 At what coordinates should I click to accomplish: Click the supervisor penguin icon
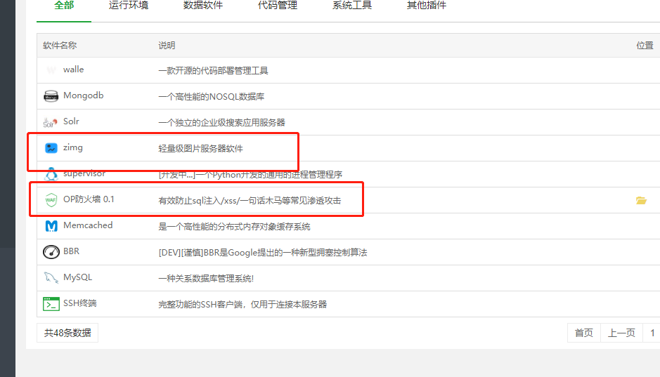pos(51,173)
